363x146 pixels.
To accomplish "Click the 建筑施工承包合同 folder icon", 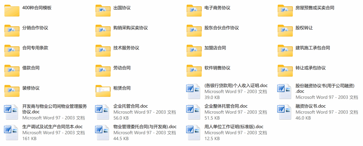I will (285, 51).
